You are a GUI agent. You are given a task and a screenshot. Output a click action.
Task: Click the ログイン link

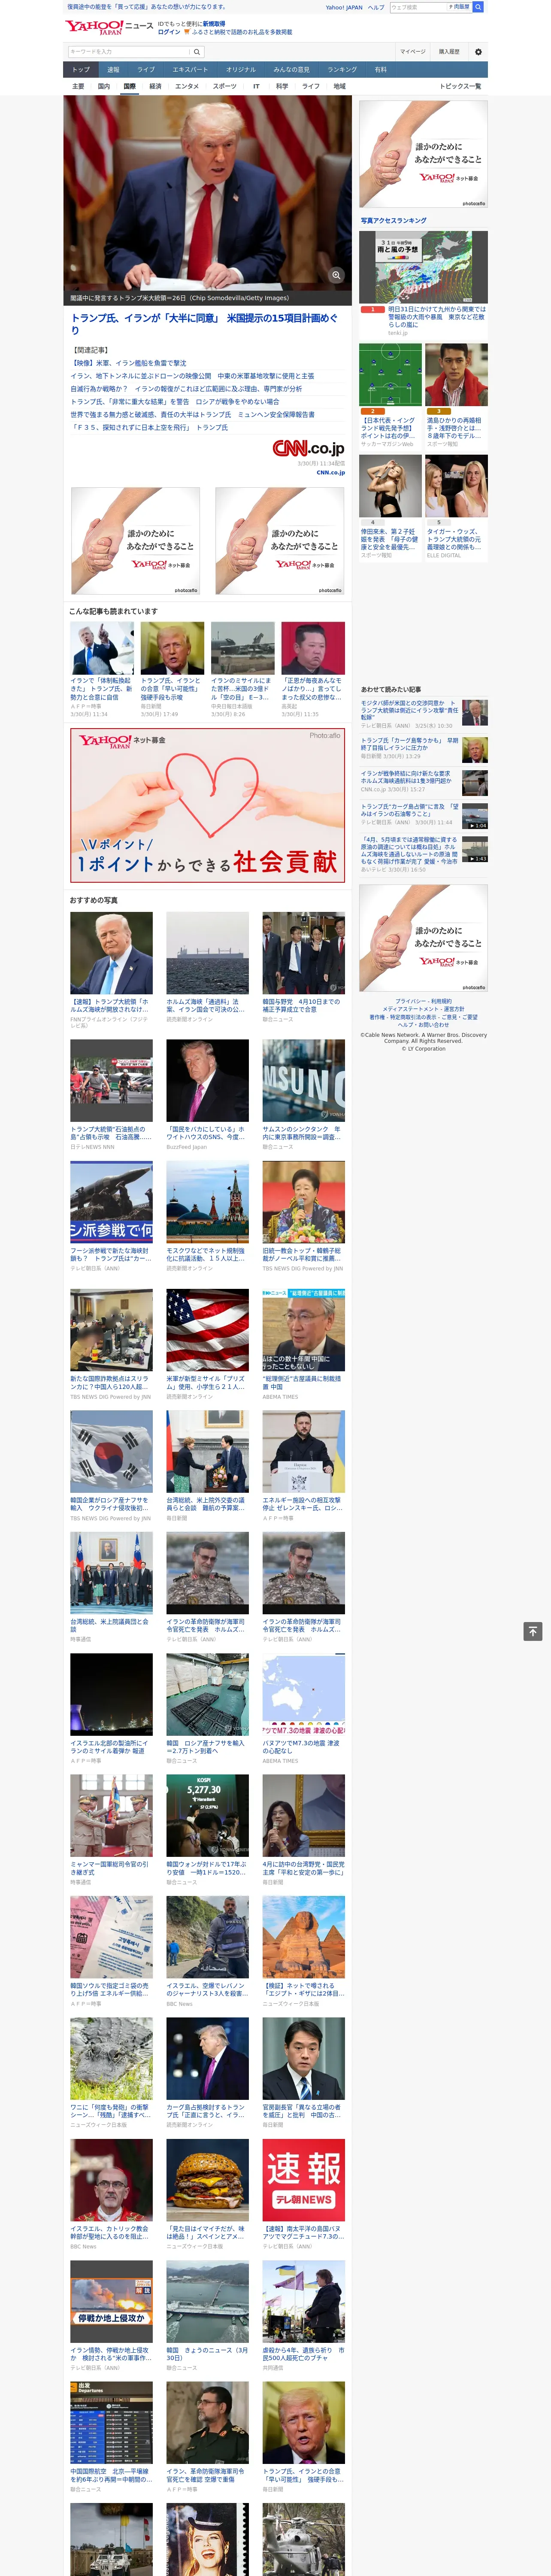[x=169, y=32]
